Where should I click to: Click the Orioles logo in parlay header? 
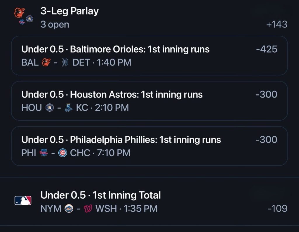[19, 13]
